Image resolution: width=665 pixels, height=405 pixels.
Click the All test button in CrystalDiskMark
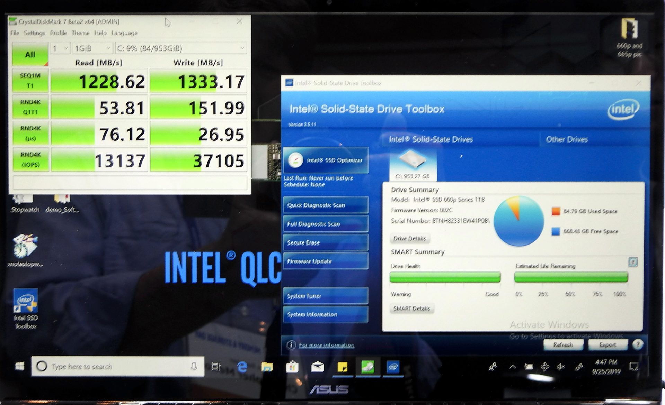(30, 54)
